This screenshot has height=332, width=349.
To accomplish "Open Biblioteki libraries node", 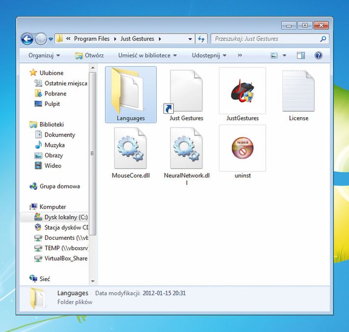I will 47,124.
